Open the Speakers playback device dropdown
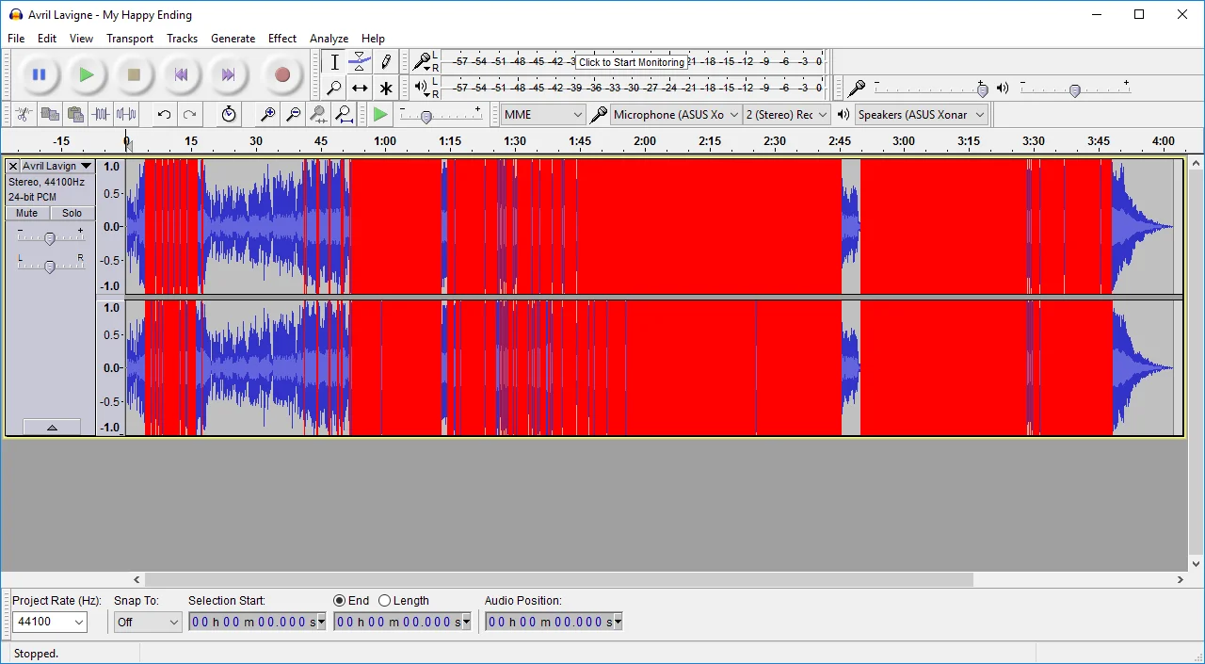 921,115
